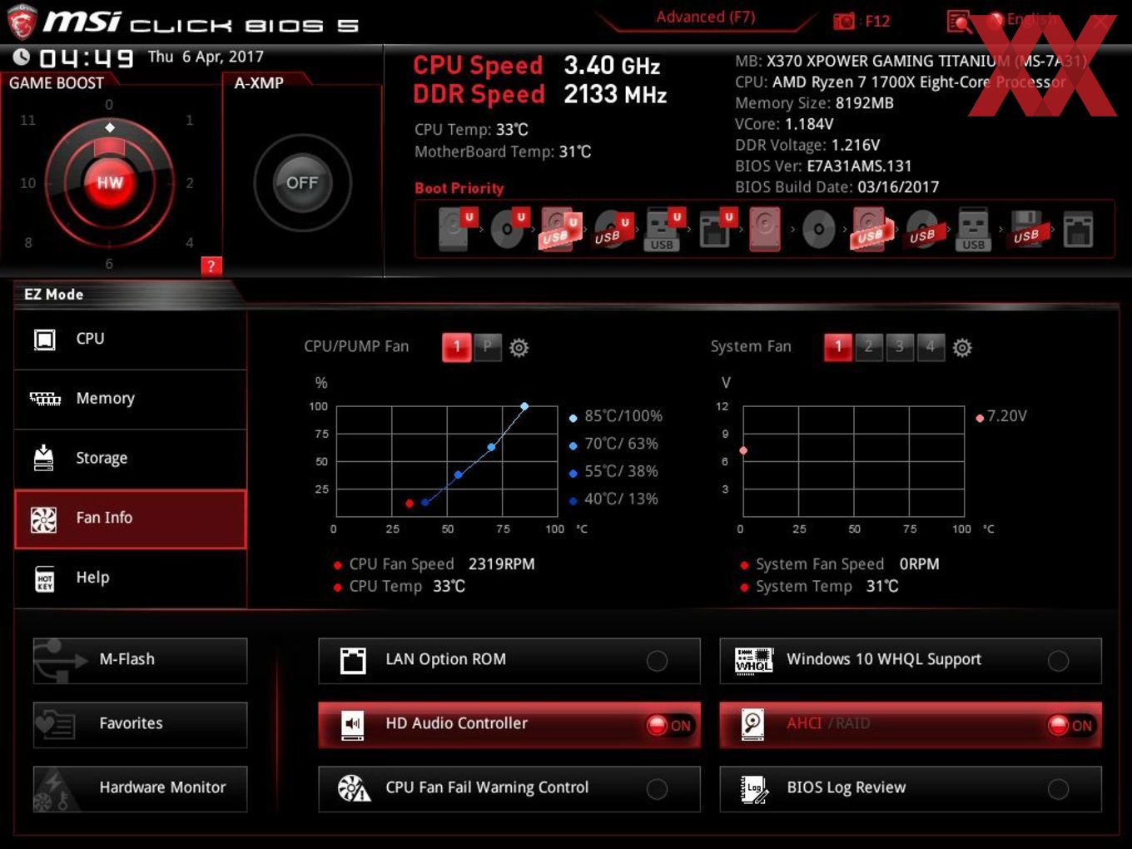Open the CPU section in EZ Mode

131,340
